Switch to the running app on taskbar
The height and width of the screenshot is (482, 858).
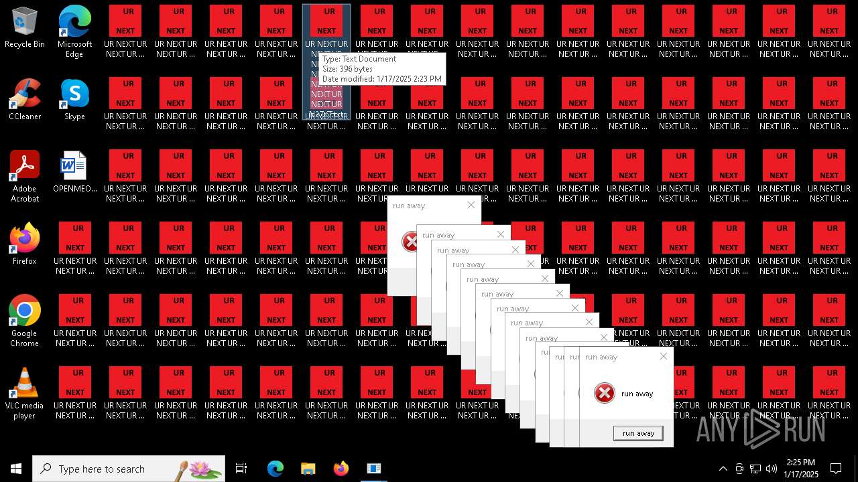click(373, 469)
